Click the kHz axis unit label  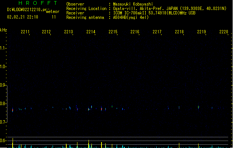[x=3, y=30]
